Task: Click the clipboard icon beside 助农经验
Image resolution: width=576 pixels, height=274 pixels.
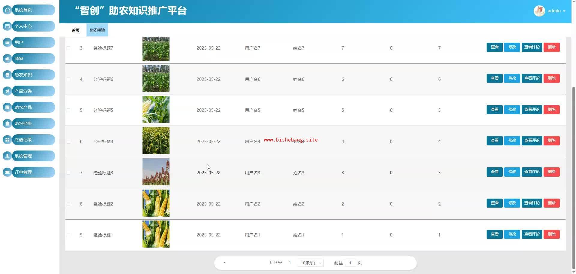Action: tap(7, 123)
